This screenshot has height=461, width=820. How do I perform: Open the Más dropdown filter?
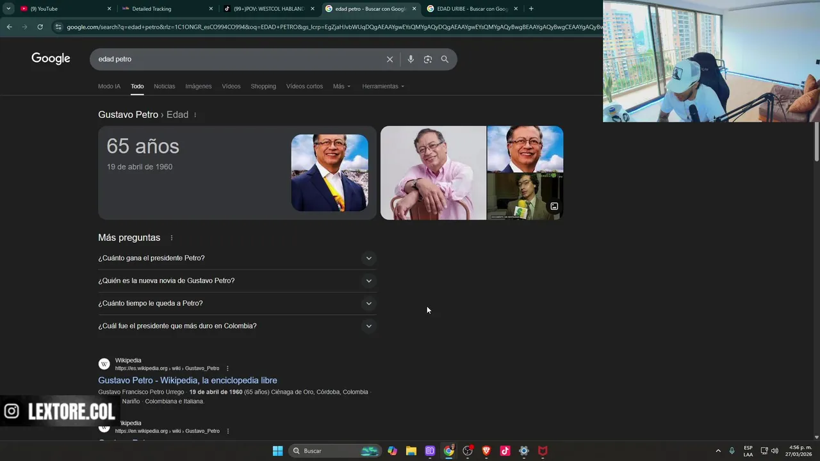[341, 86]
